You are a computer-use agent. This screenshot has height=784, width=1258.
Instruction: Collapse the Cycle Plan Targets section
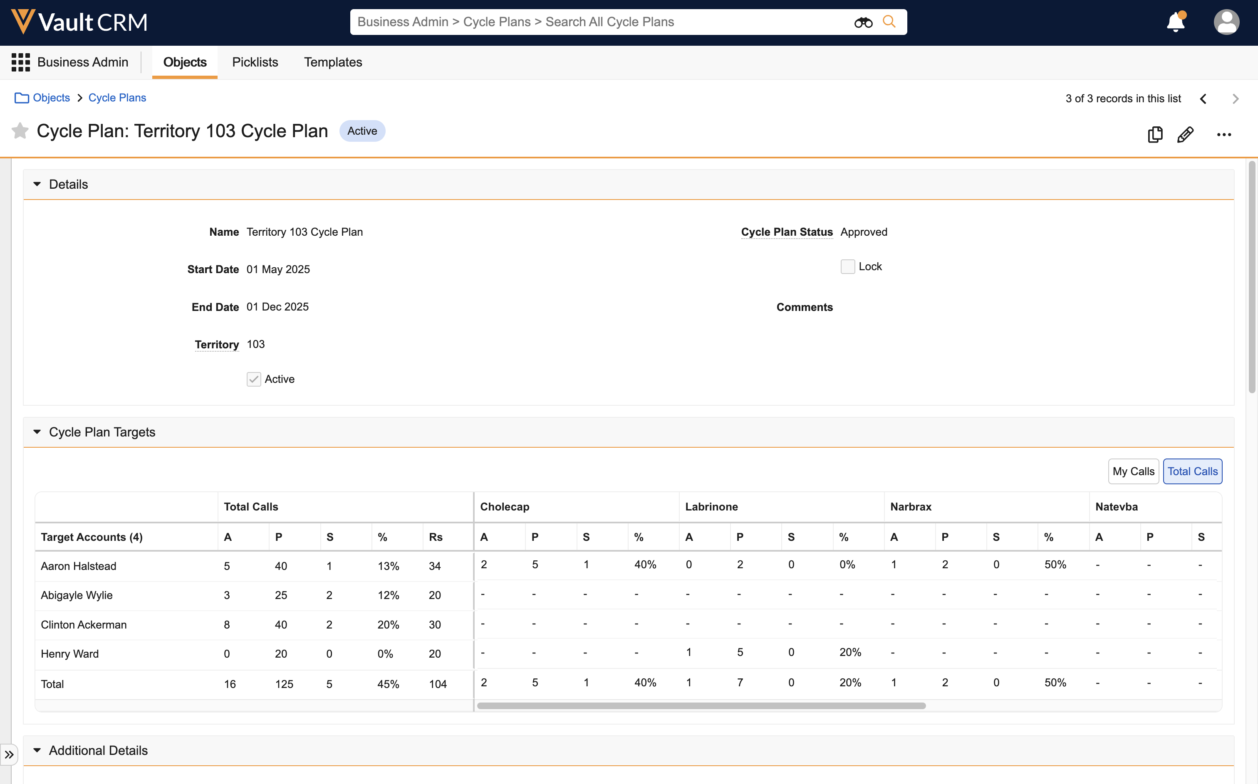37,432
